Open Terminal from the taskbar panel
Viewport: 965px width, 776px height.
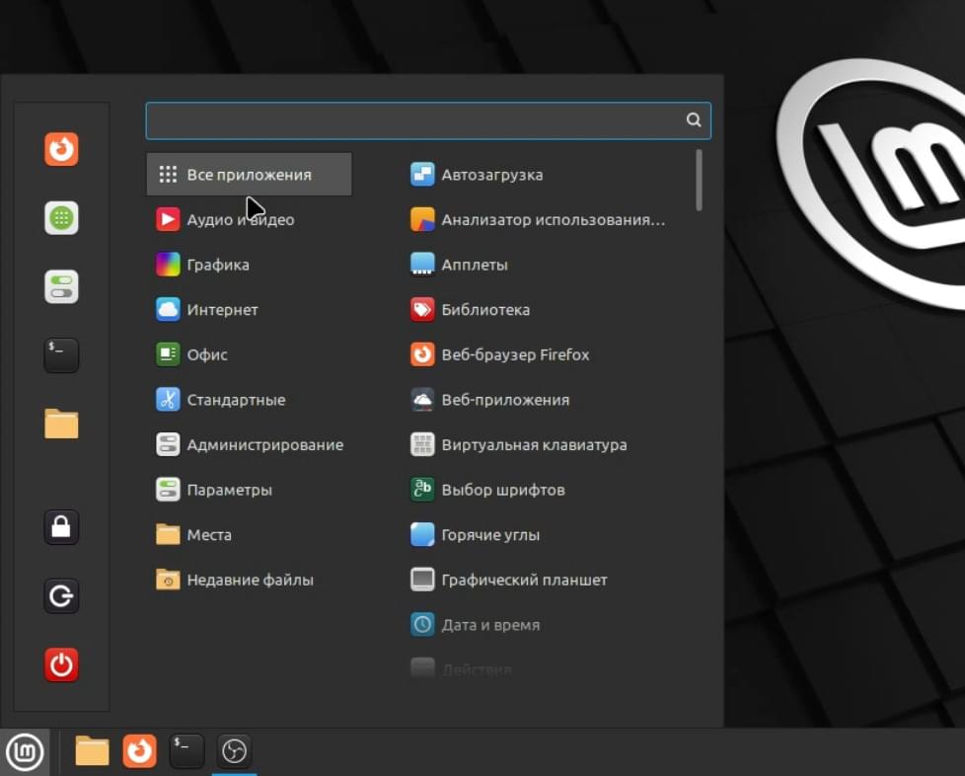(186, 751)
